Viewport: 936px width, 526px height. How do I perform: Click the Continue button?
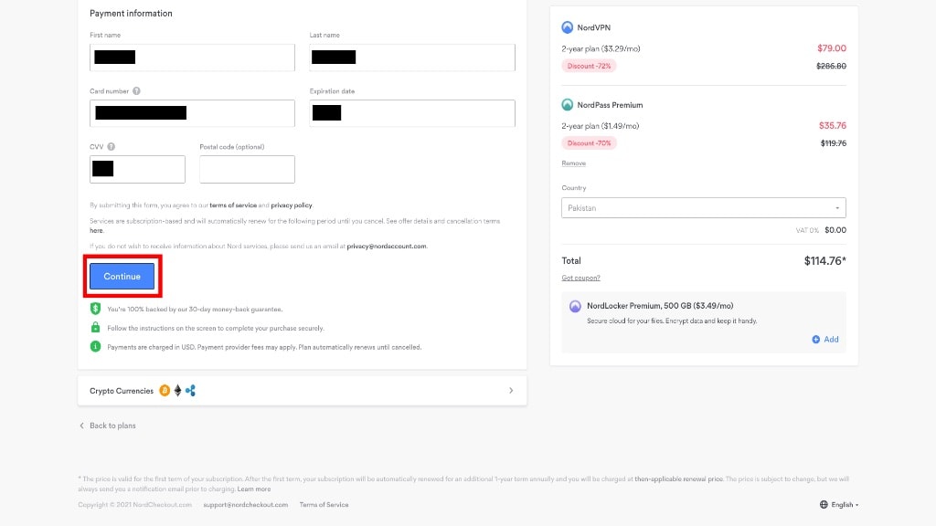click(x=122, y=276)
